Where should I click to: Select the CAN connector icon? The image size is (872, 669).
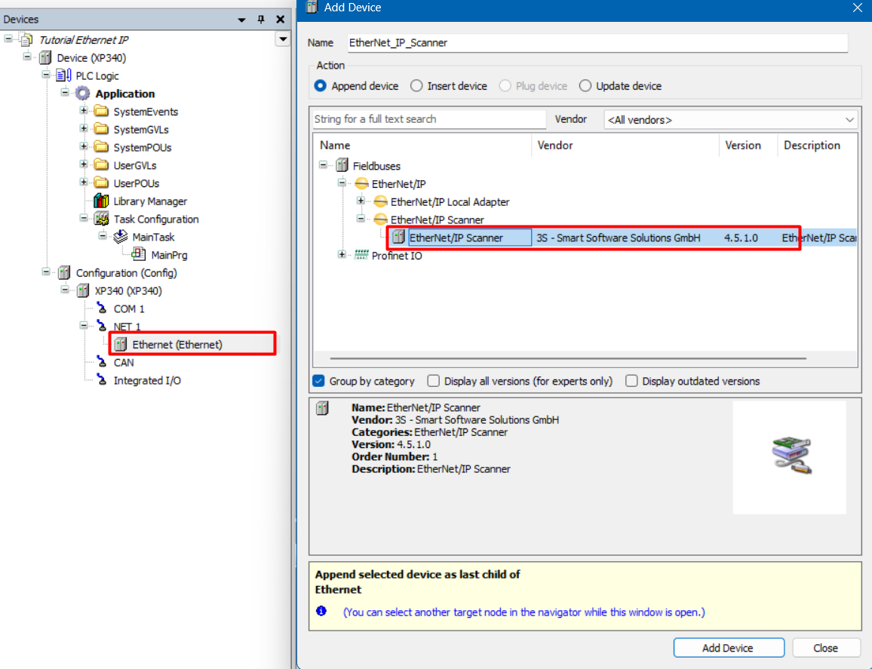tap(101, 363)
